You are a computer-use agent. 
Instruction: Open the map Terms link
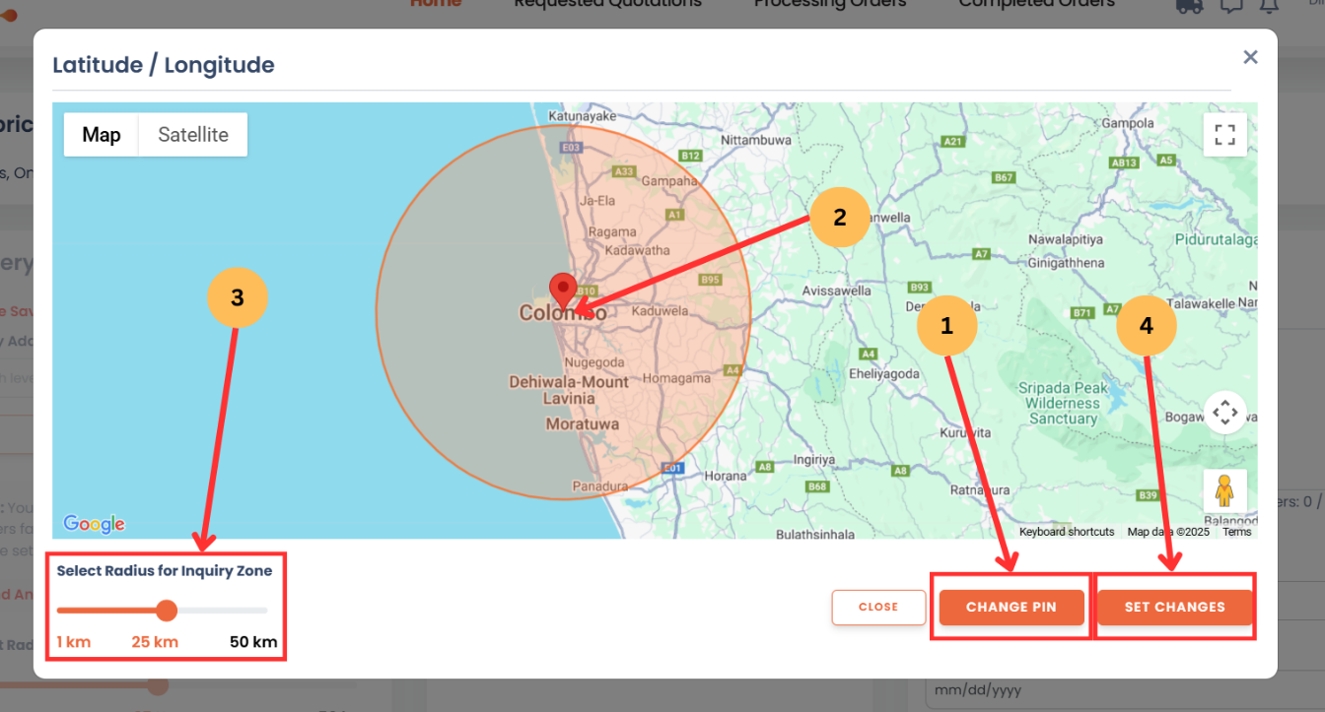[1236, 531]
